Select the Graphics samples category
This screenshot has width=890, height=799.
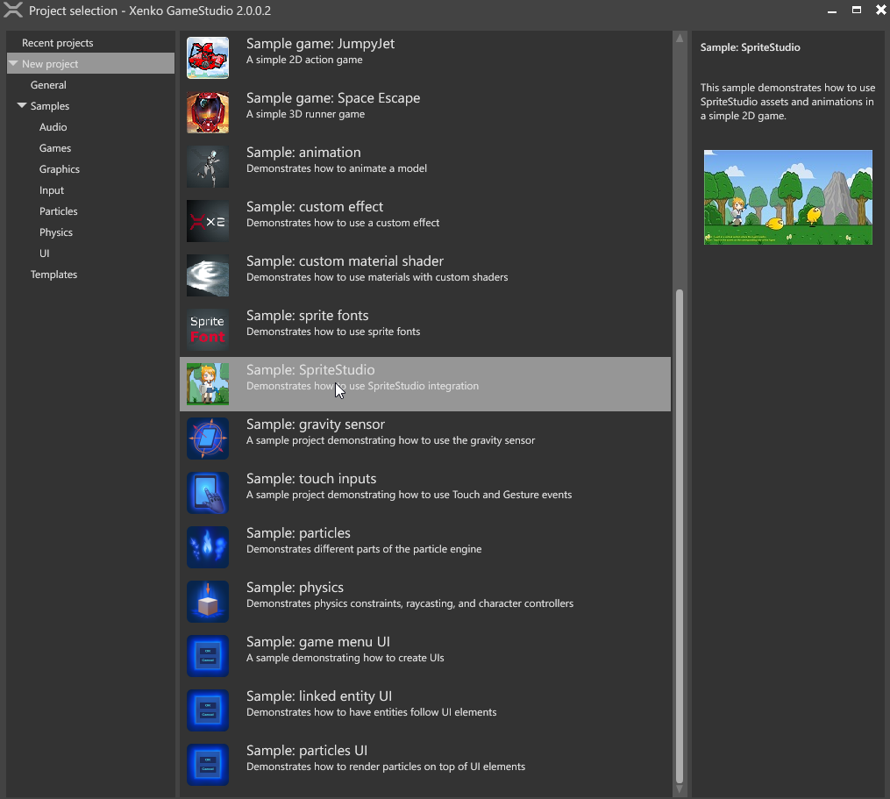pos(59,168)
